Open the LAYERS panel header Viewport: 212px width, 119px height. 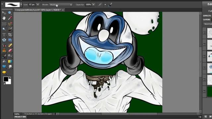click(x=207, y=20)
